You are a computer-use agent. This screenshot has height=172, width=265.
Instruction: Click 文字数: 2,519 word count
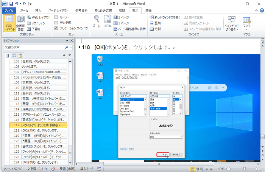point(37,169)
